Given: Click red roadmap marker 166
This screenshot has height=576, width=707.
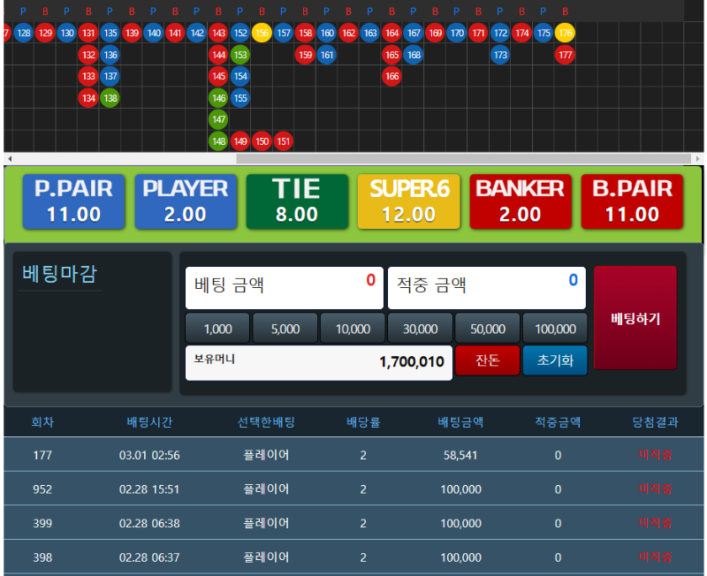Looking at the screenshot, I should click(392, 76).
